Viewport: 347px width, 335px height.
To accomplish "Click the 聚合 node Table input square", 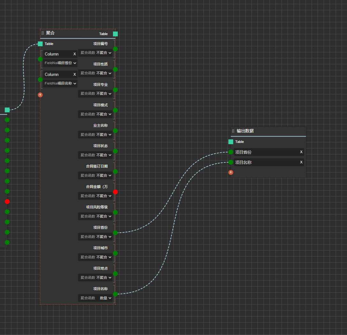I will [40, 44].
